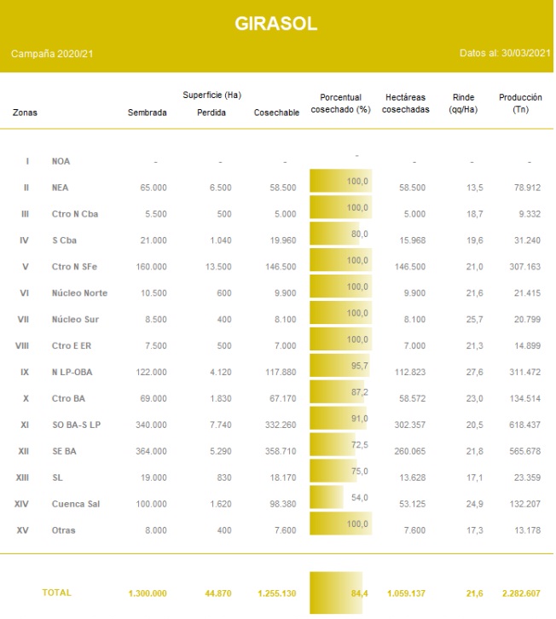Click the GIRASOL report title
This screenshot has height=619, width=556.
click(276, 24)
